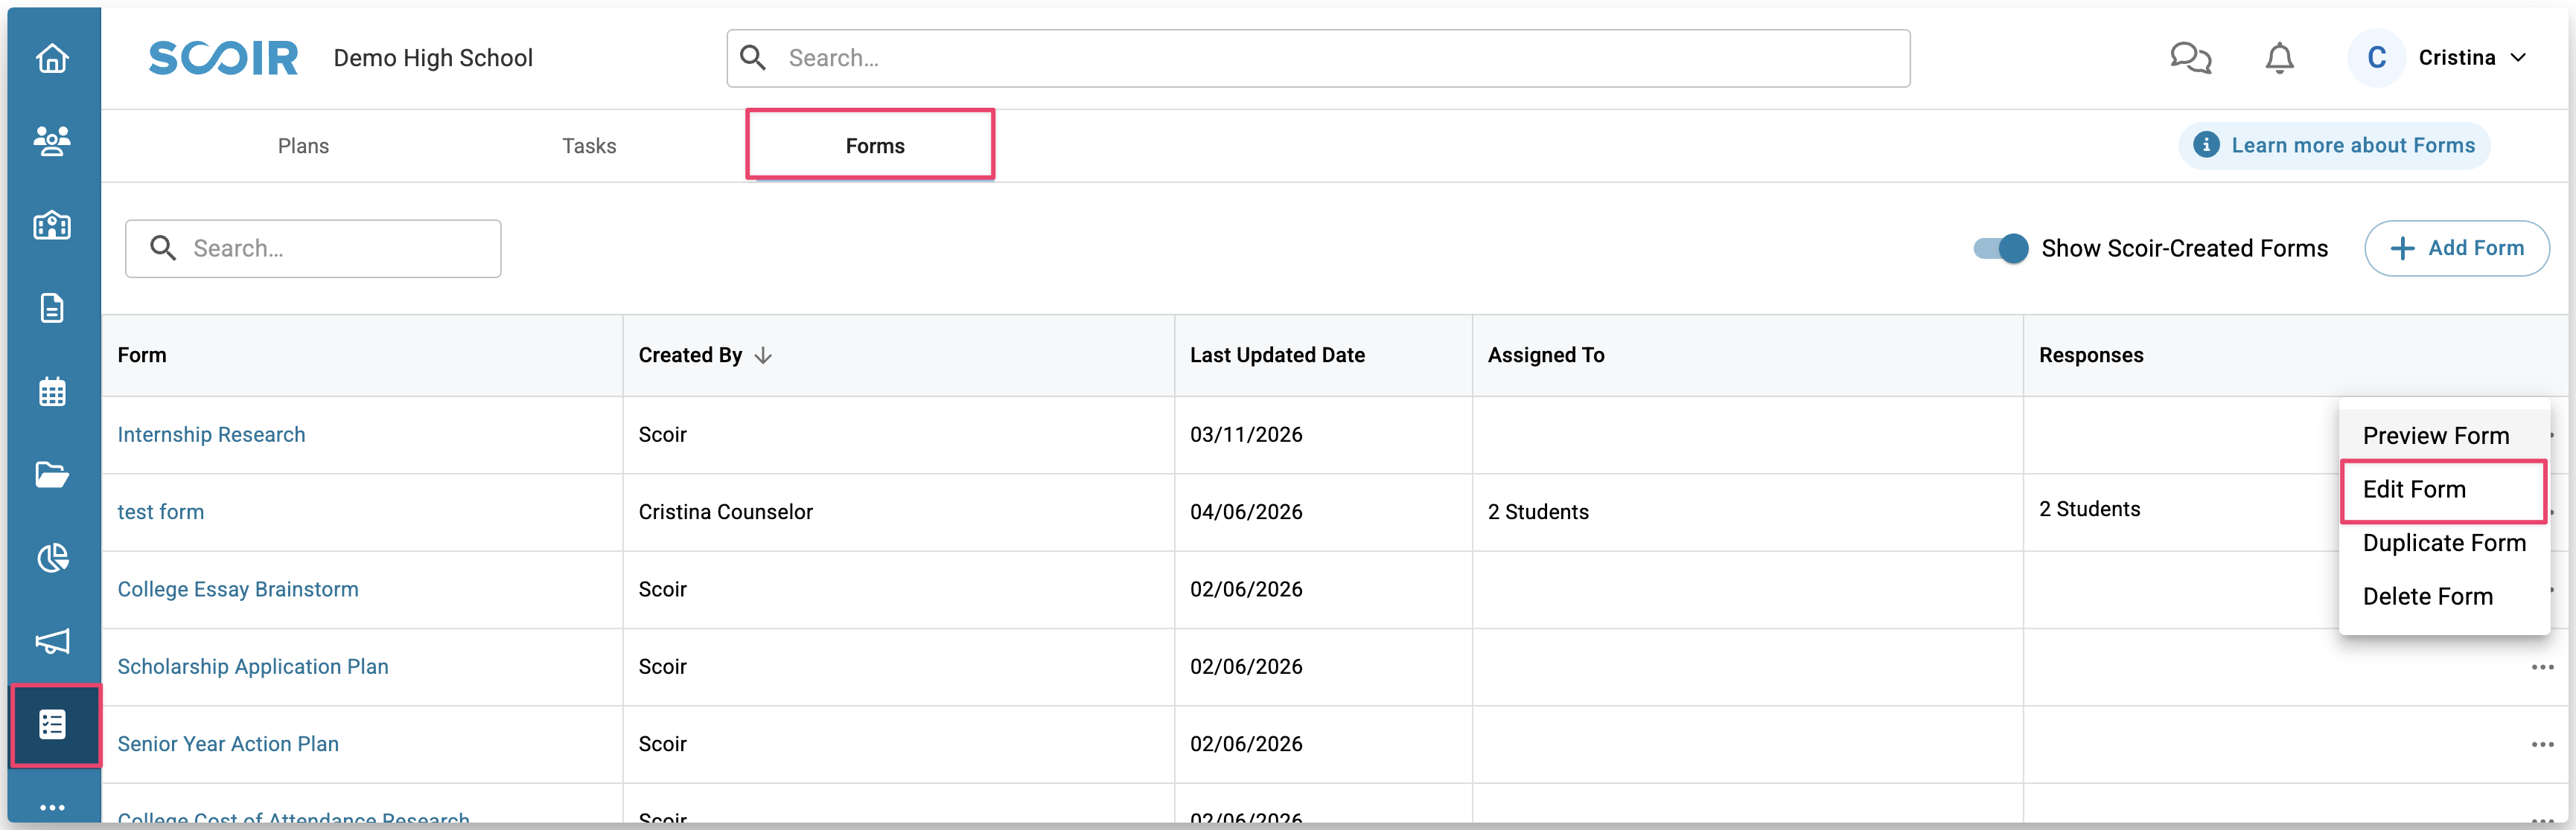Open the Internship Research form link

(211, 434)
